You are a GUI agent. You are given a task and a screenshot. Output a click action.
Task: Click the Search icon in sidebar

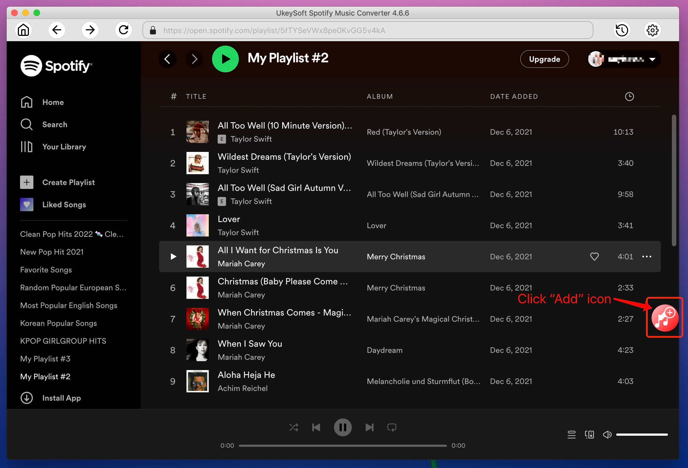click(27, 124)
